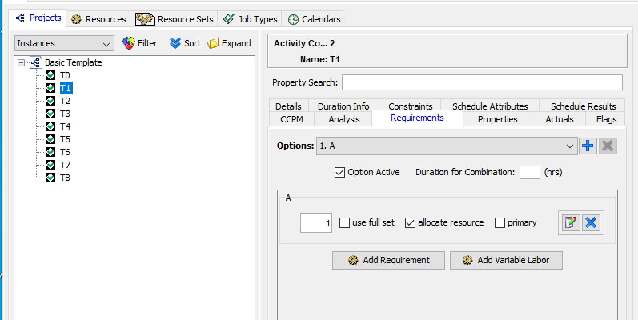Click the Add Variable Labor button
Image resolution: width=638 pixels, height=320 pixels.
tap(506, 260)
